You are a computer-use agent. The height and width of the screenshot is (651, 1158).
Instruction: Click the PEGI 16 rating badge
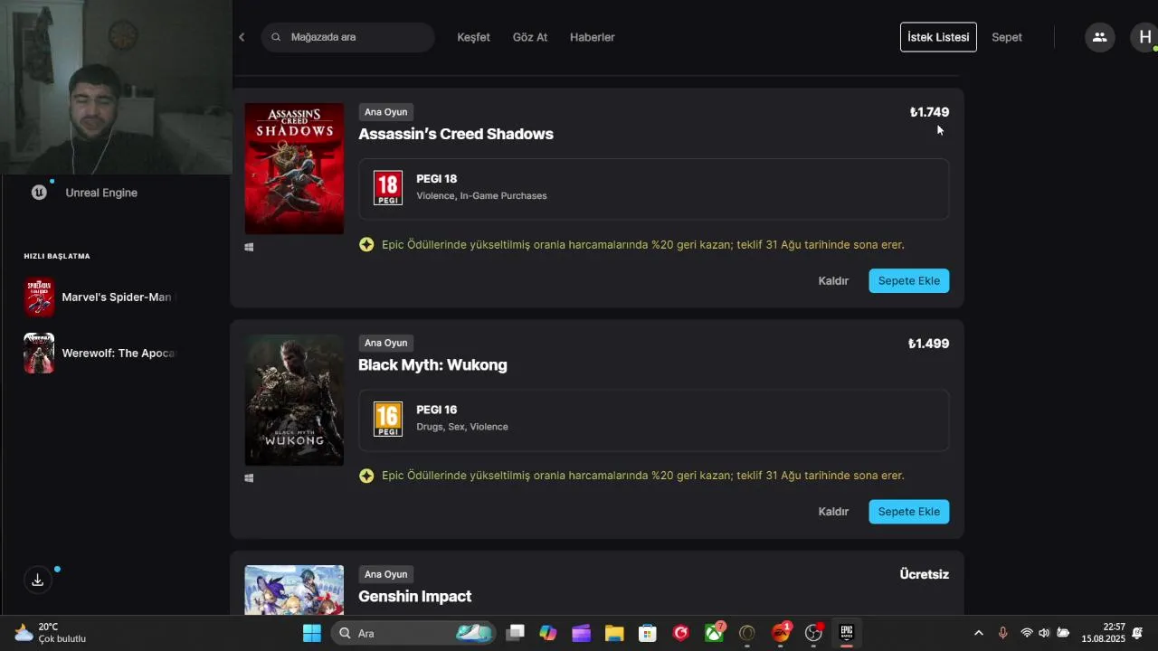[x=388, y=419]
